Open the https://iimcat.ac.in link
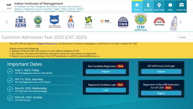Viewport: 193px width, 109px height. click(x=47, y=44)
